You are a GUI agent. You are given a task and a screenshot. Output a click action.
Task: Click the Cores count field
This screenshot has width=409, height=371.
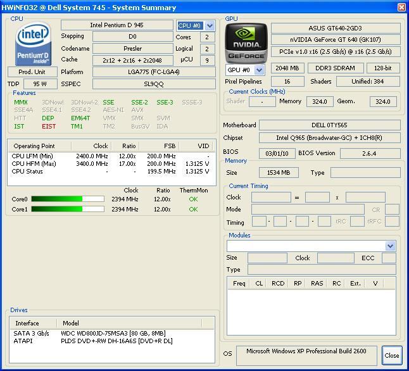(x=208, y=37)
